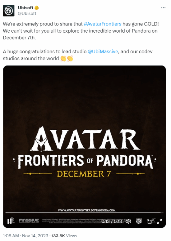Open the @UbiMassive mention

point(103,51)
